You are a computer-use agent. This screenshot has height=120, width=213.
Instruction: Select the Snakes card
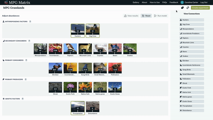130,50
